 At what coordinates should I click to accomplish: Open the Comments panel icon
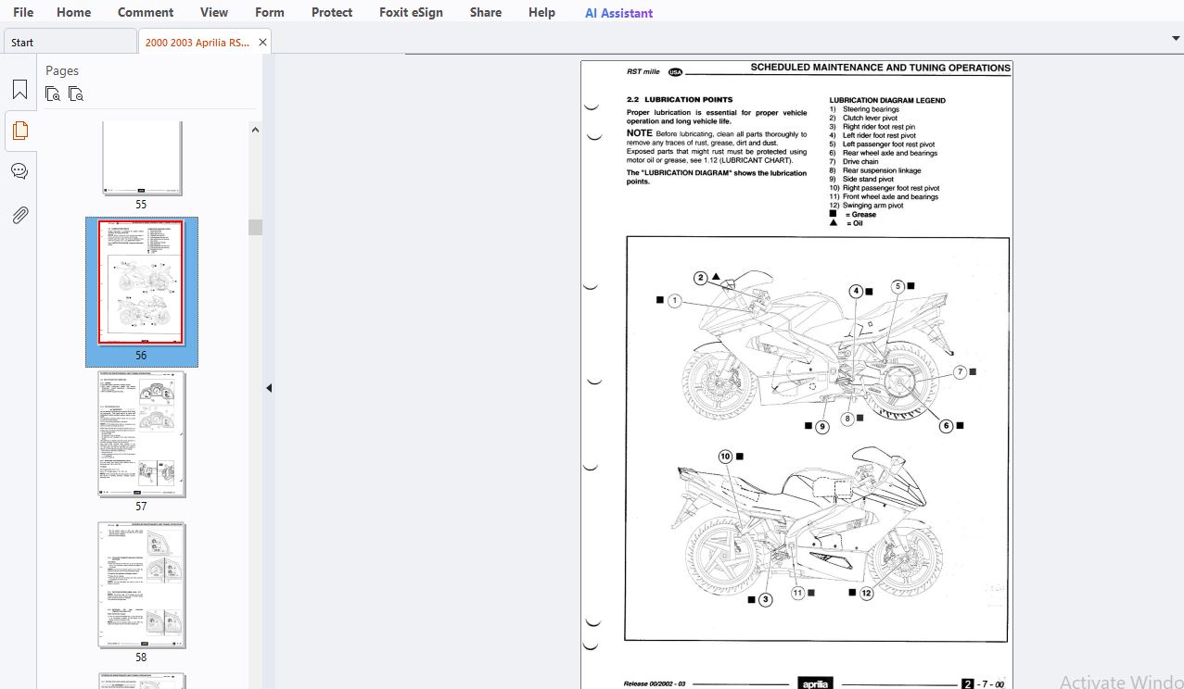point(19,171)
